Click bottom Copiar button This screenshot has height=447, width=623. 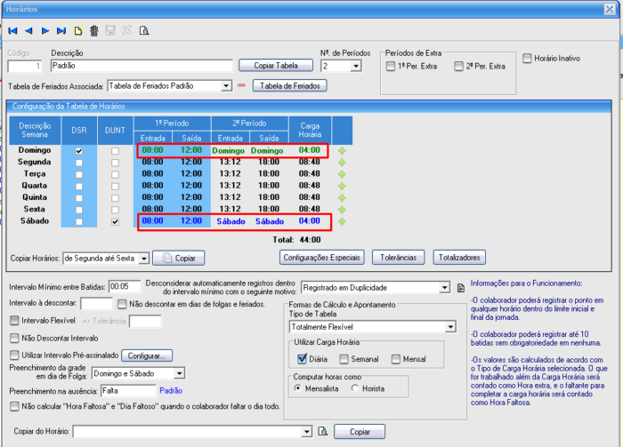[360, 432]
